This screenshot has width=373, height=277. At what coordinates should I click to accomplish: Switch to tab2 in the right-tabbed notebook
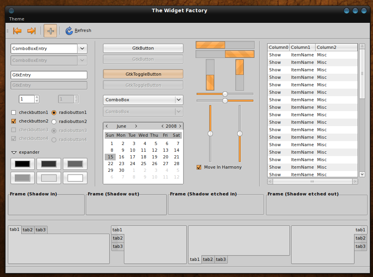click(360, 238)
